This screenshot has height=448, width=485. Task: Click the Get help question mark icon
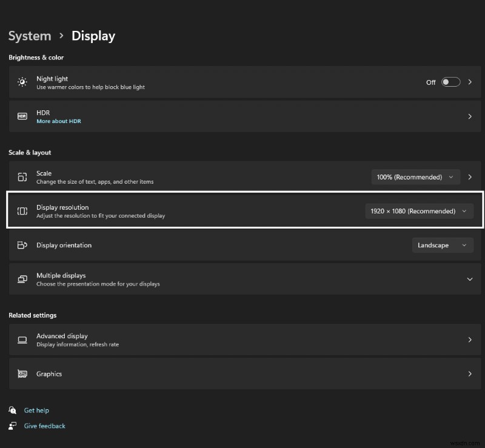coord(12,410)
